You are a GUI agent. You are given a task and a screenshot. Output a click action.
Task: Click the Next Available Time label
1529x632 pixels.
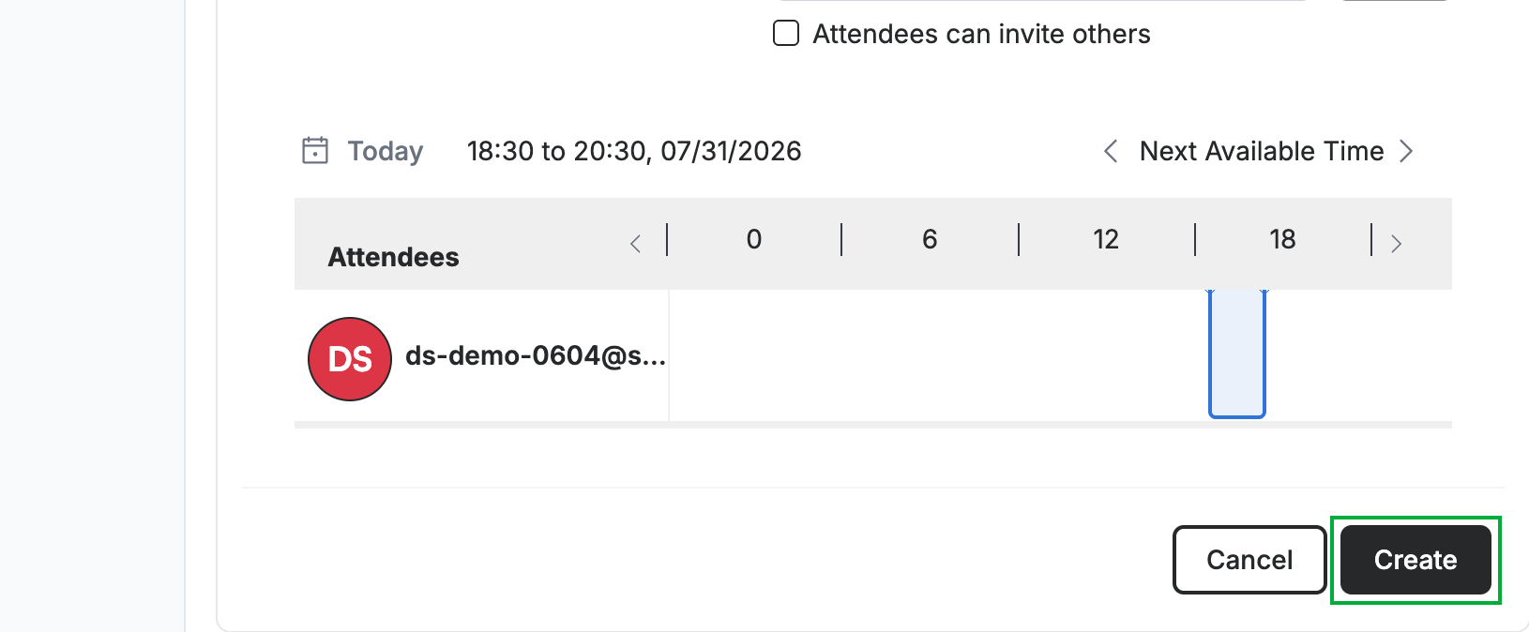[x=1262, y=151]
